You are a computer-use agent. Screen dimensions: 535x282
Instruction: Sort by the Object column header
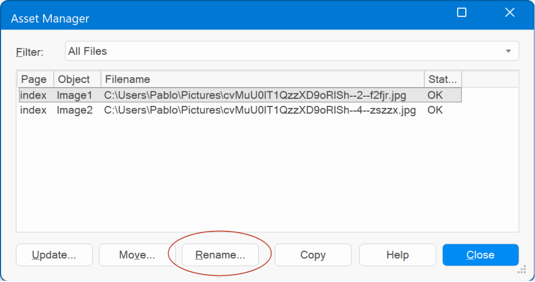click(x=74, y=79)
